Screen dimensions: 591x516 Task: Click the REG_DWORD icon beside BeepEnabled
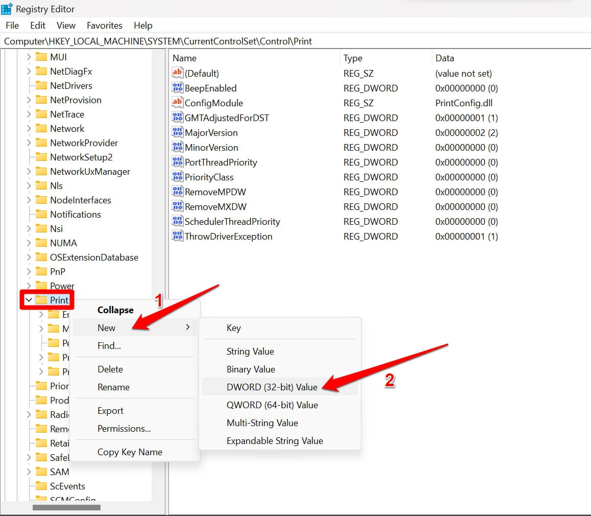point(177,88)
